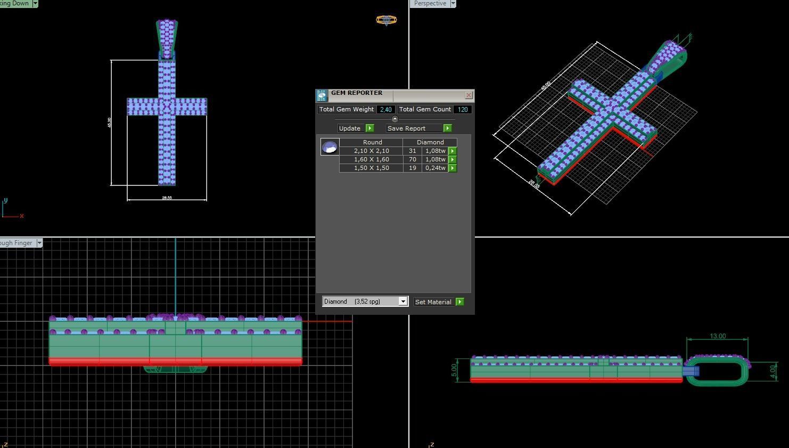Image resolution: width=789 pixels, height=448 pixels.
Task: Click the "Round" table header
Action: point(372,142)
